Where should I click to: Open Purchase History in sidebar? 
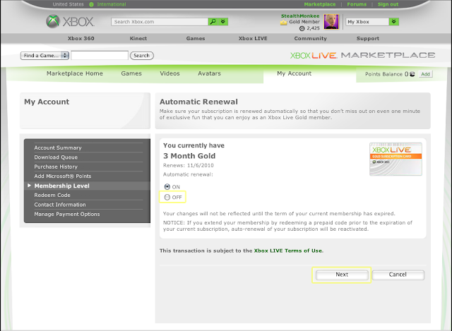click(x=56, y=167)
